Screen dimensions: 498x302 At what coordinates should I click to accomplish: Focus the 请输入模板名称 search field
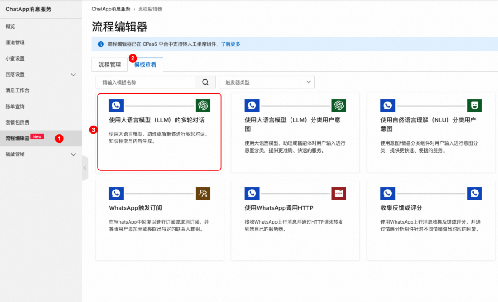coord(146,82)
